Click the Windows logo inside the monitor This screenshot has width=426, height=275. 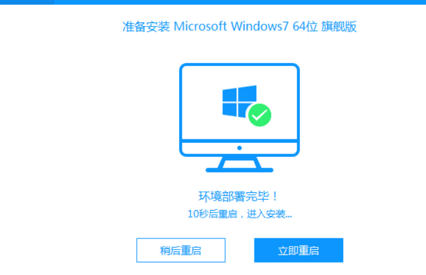click(239, 102)
